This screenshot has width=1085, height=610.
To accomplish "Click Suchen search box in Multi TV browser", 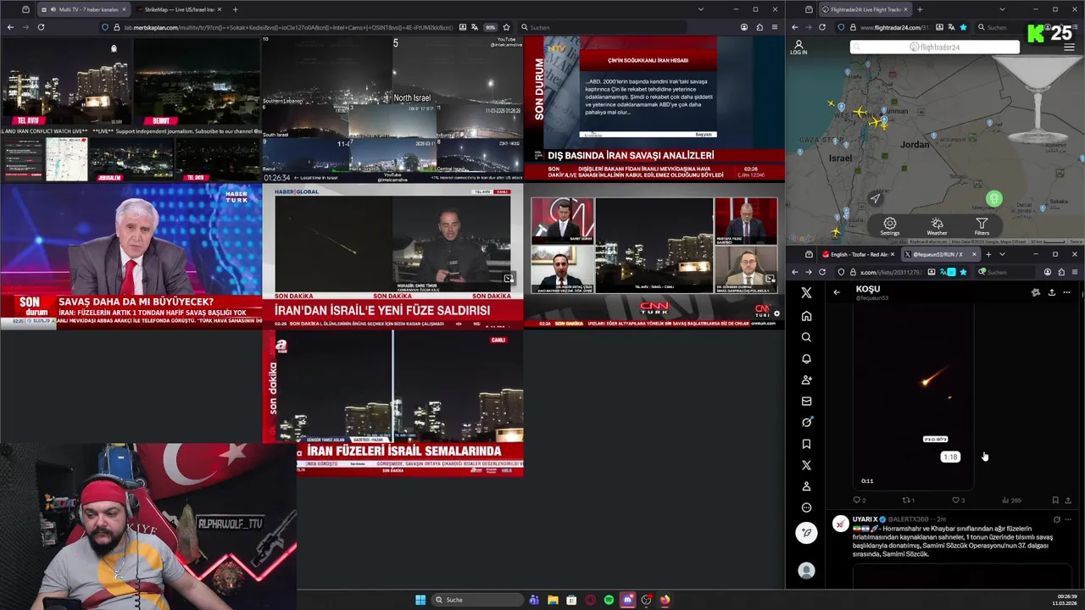I will (x=602, y=27).
